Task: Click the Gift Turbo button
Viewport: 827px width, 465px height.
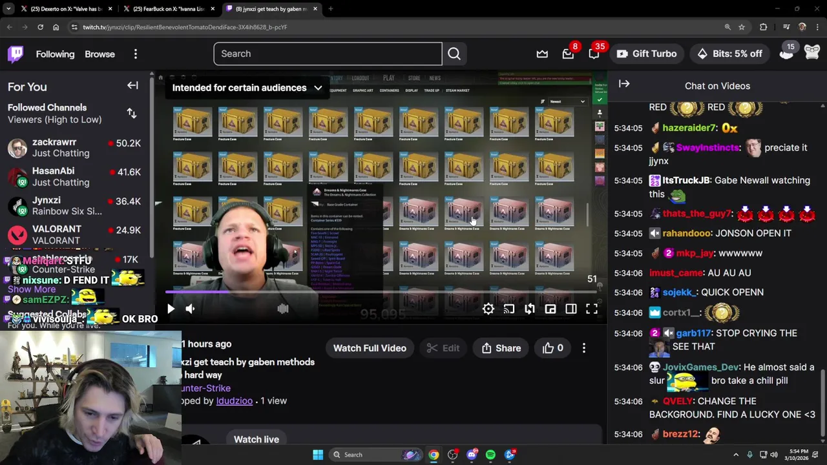Action: (x=647, y=54)
